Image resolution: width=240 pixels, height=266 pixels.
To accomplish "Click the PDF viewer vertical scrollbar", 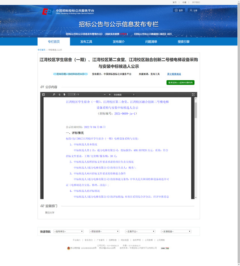I will coord(195,113).
